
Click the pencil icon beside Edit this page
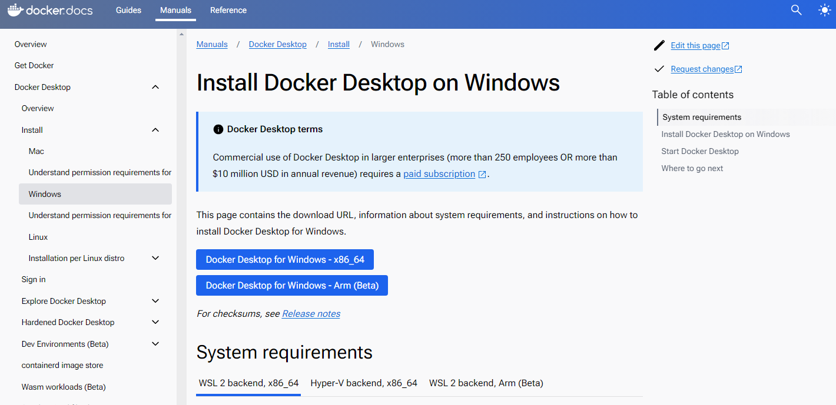(x=659, y=45)
